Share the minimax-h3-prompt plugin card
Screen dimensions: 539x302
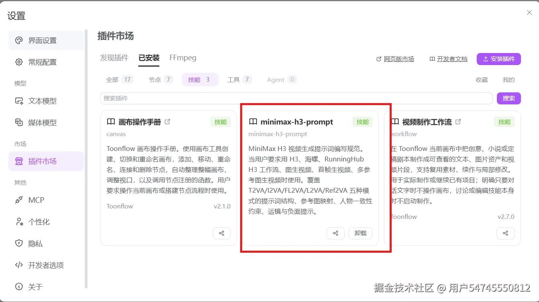335,233
